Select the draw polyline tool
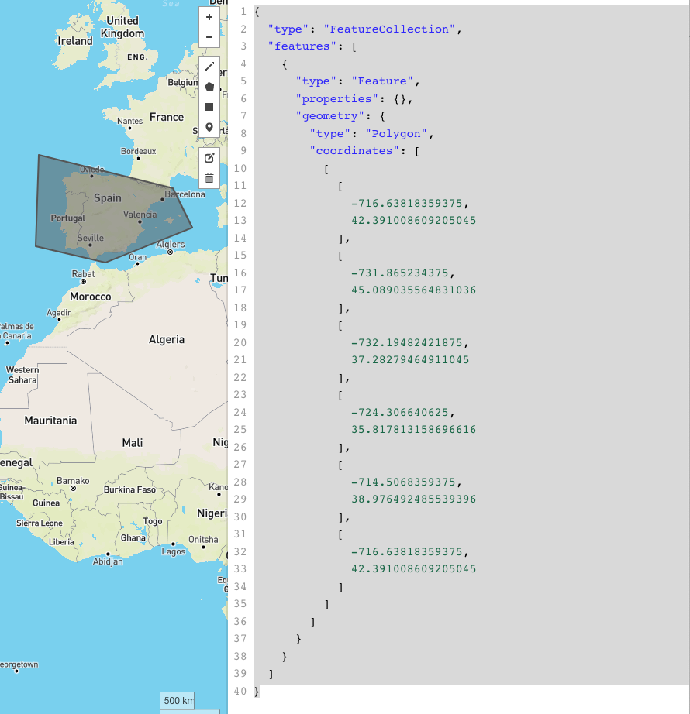This screenshot has width=690, height=714. [x=209, y=67]
